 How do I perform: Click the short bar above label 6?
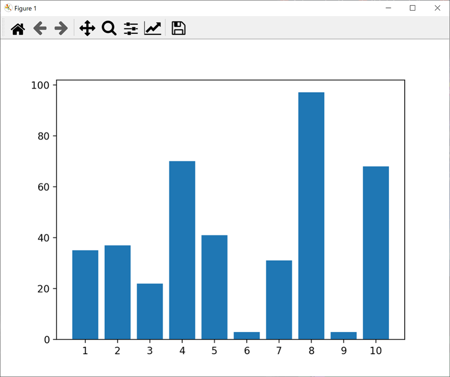pos(247,336)
